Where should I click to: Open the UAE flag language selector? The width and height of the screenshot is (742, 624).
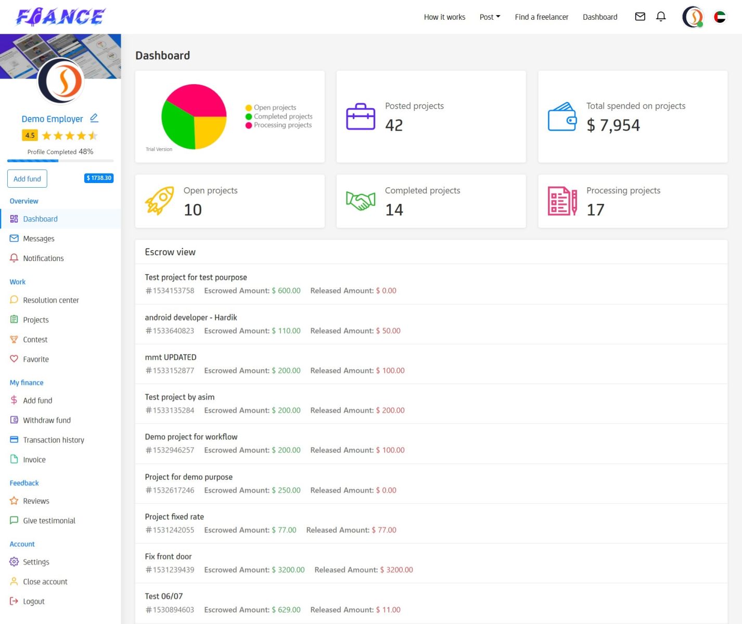click(720, 17)
